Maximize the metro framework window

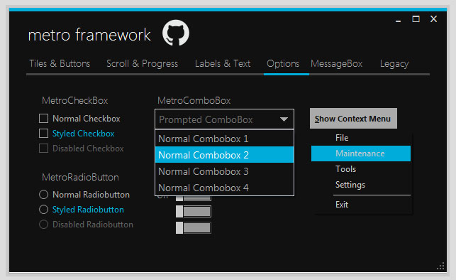point(416,19)
